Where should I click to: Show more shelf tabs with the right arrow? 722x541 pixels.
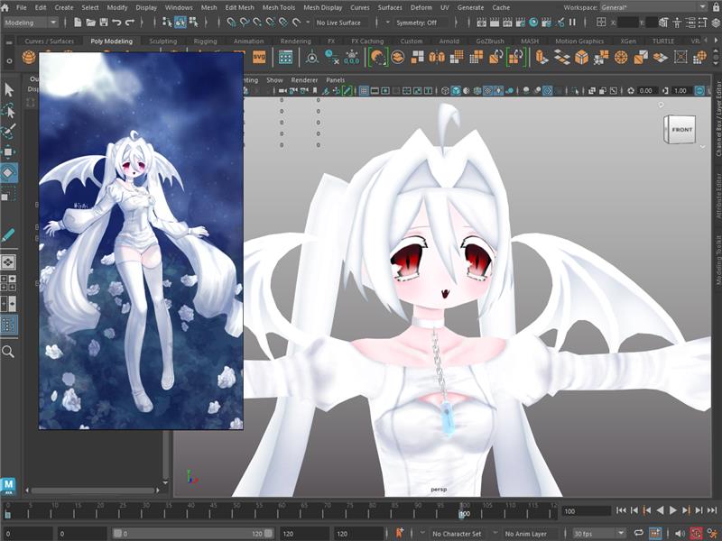click(x=716, y=41)
